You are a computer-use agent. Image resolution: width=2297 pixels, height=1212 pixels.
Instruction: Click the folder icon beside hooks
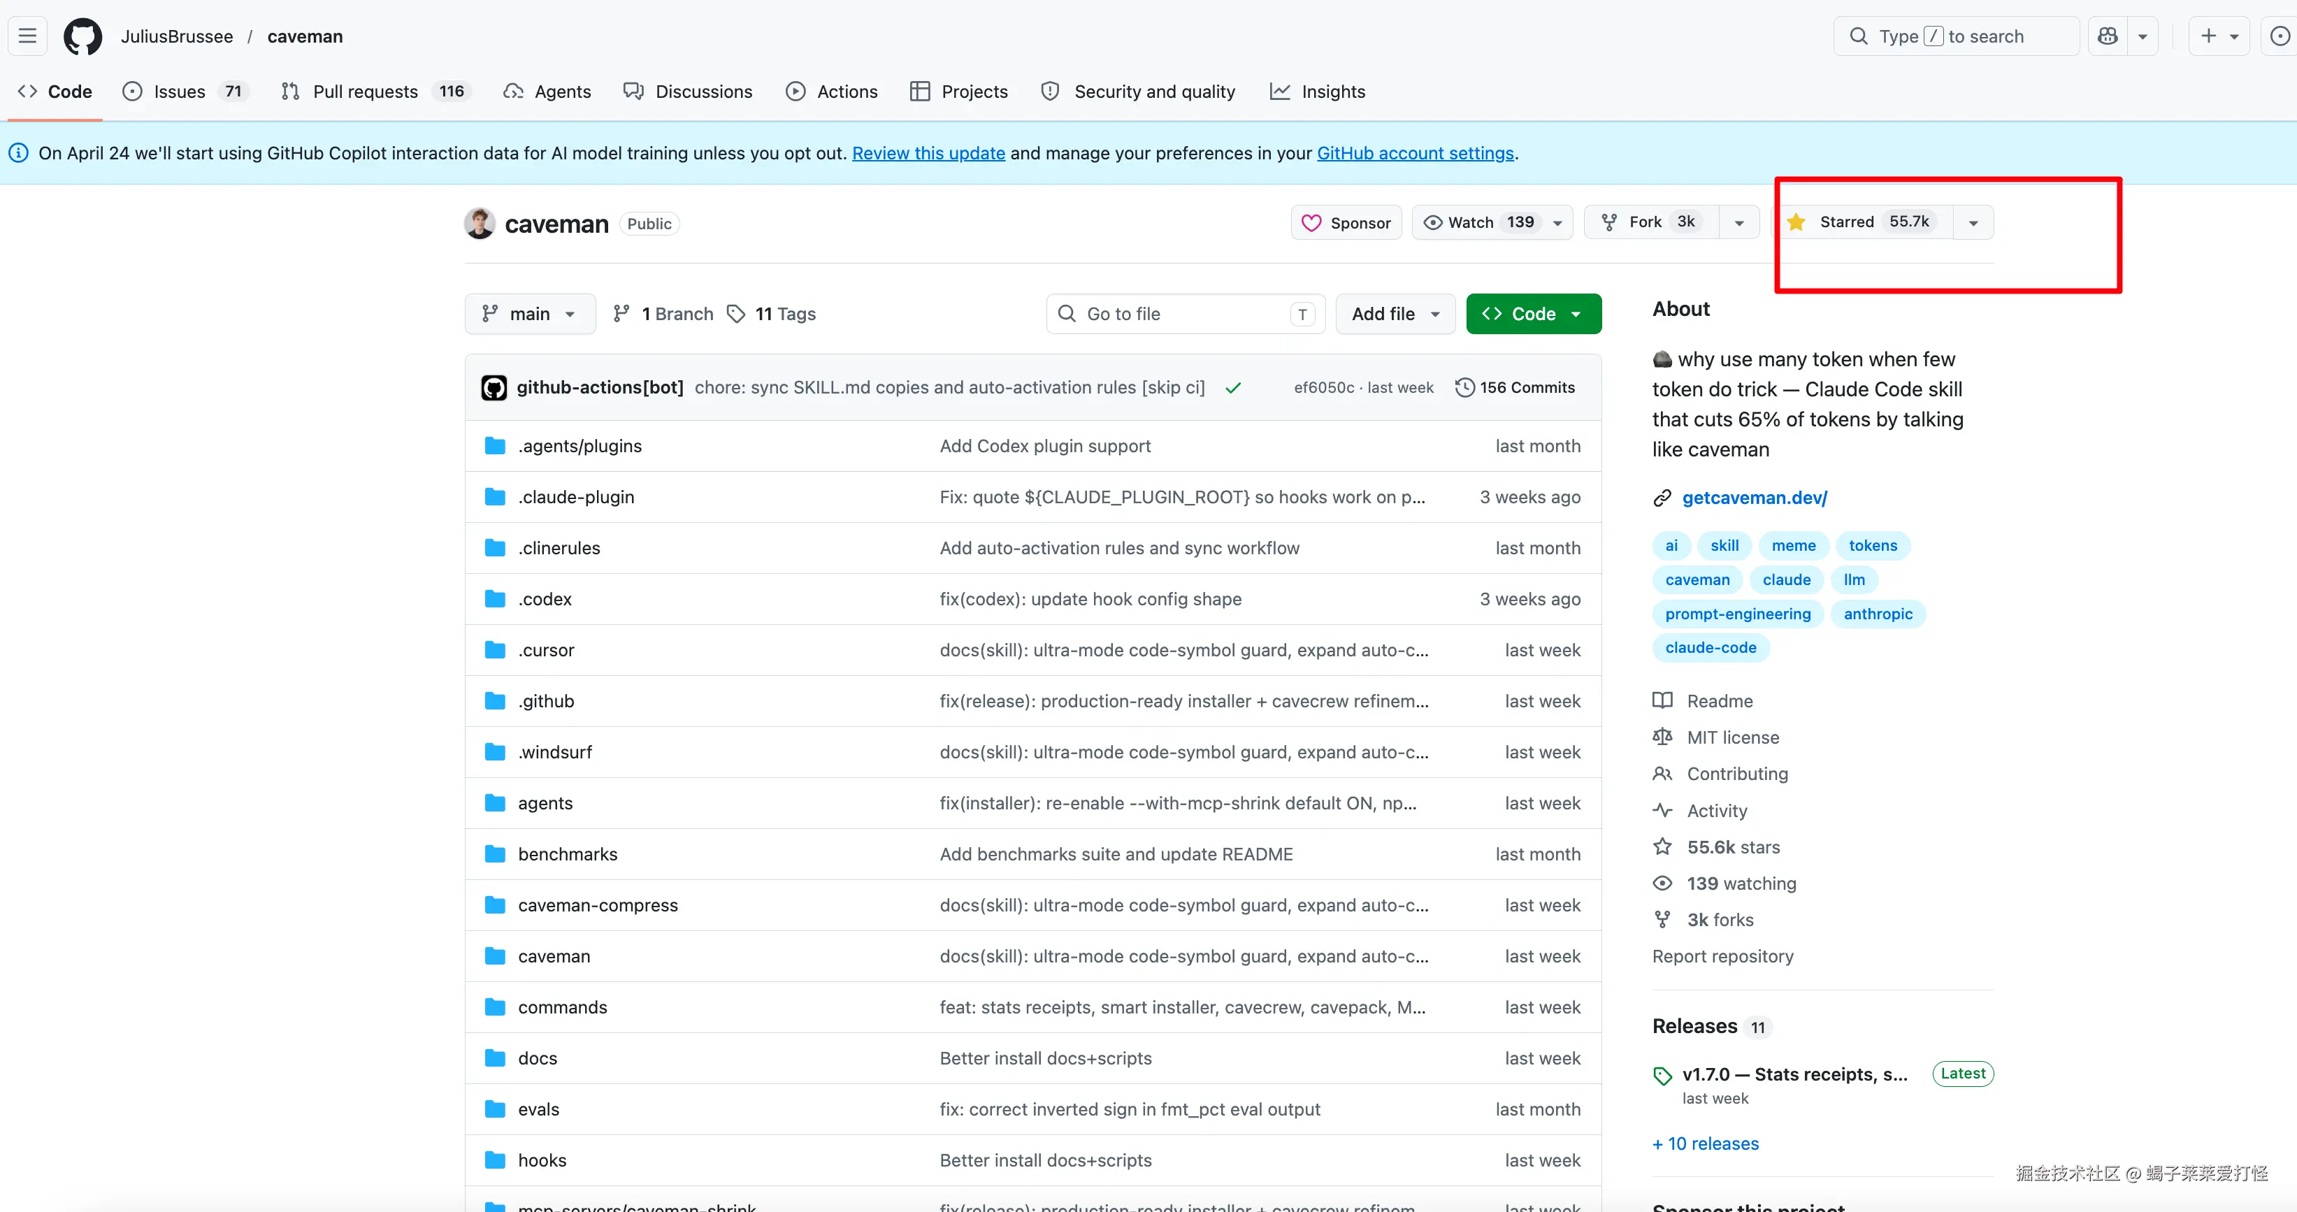click(495, 1160)
